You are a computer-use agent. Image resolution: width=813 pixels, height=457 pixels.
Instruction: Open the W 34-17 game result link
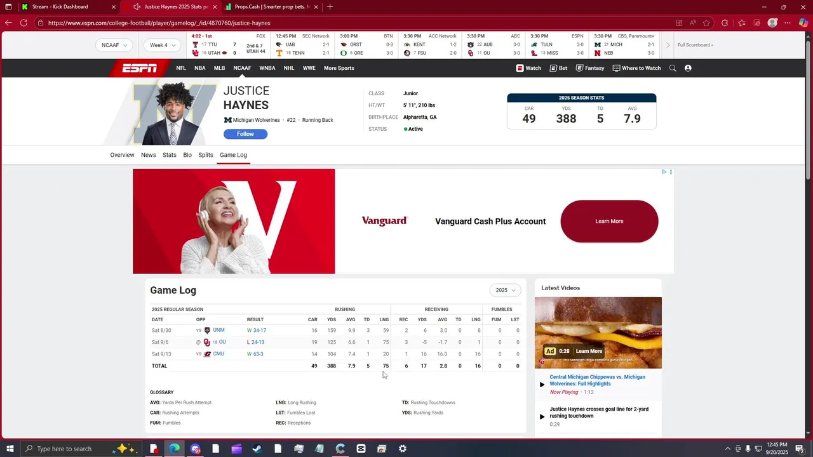[x=259, y=331]
